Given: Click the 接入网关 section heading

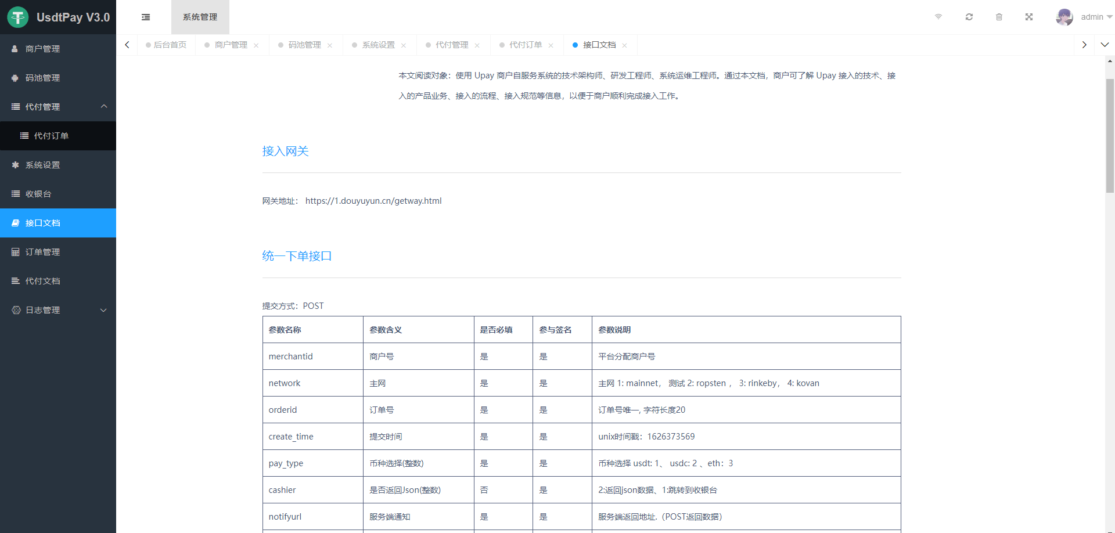Looking at the screenshot, I should click(x=285, y=151).
